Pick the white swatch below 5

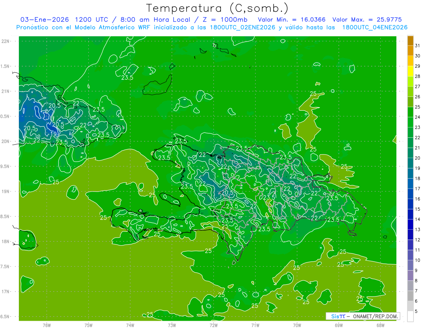(x=410, y=316)
